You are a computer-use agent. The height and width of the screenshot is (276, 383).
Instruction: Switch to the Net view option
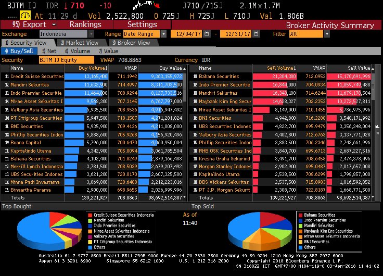[x=49, y=51]
